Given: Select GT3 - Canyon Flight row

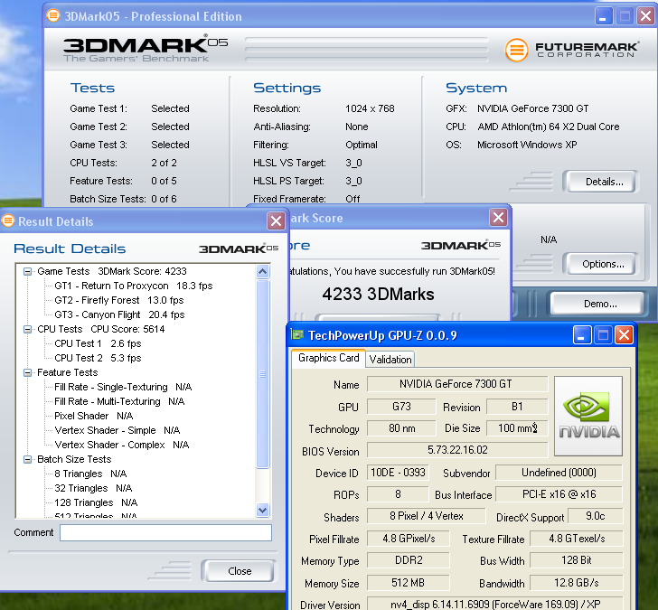Looking at the screenshot, I should [119, 314].
